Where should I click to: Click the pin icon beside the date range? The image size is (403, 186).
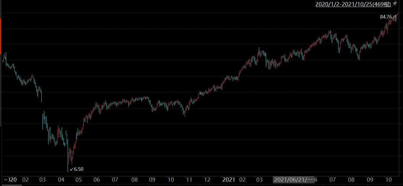(395, 4)
